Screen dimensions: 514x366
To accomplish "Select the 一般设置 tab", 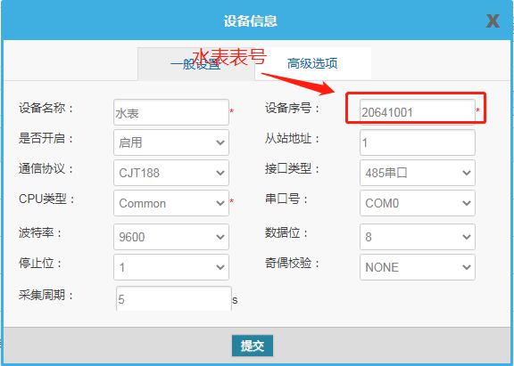I will [196, 64].
